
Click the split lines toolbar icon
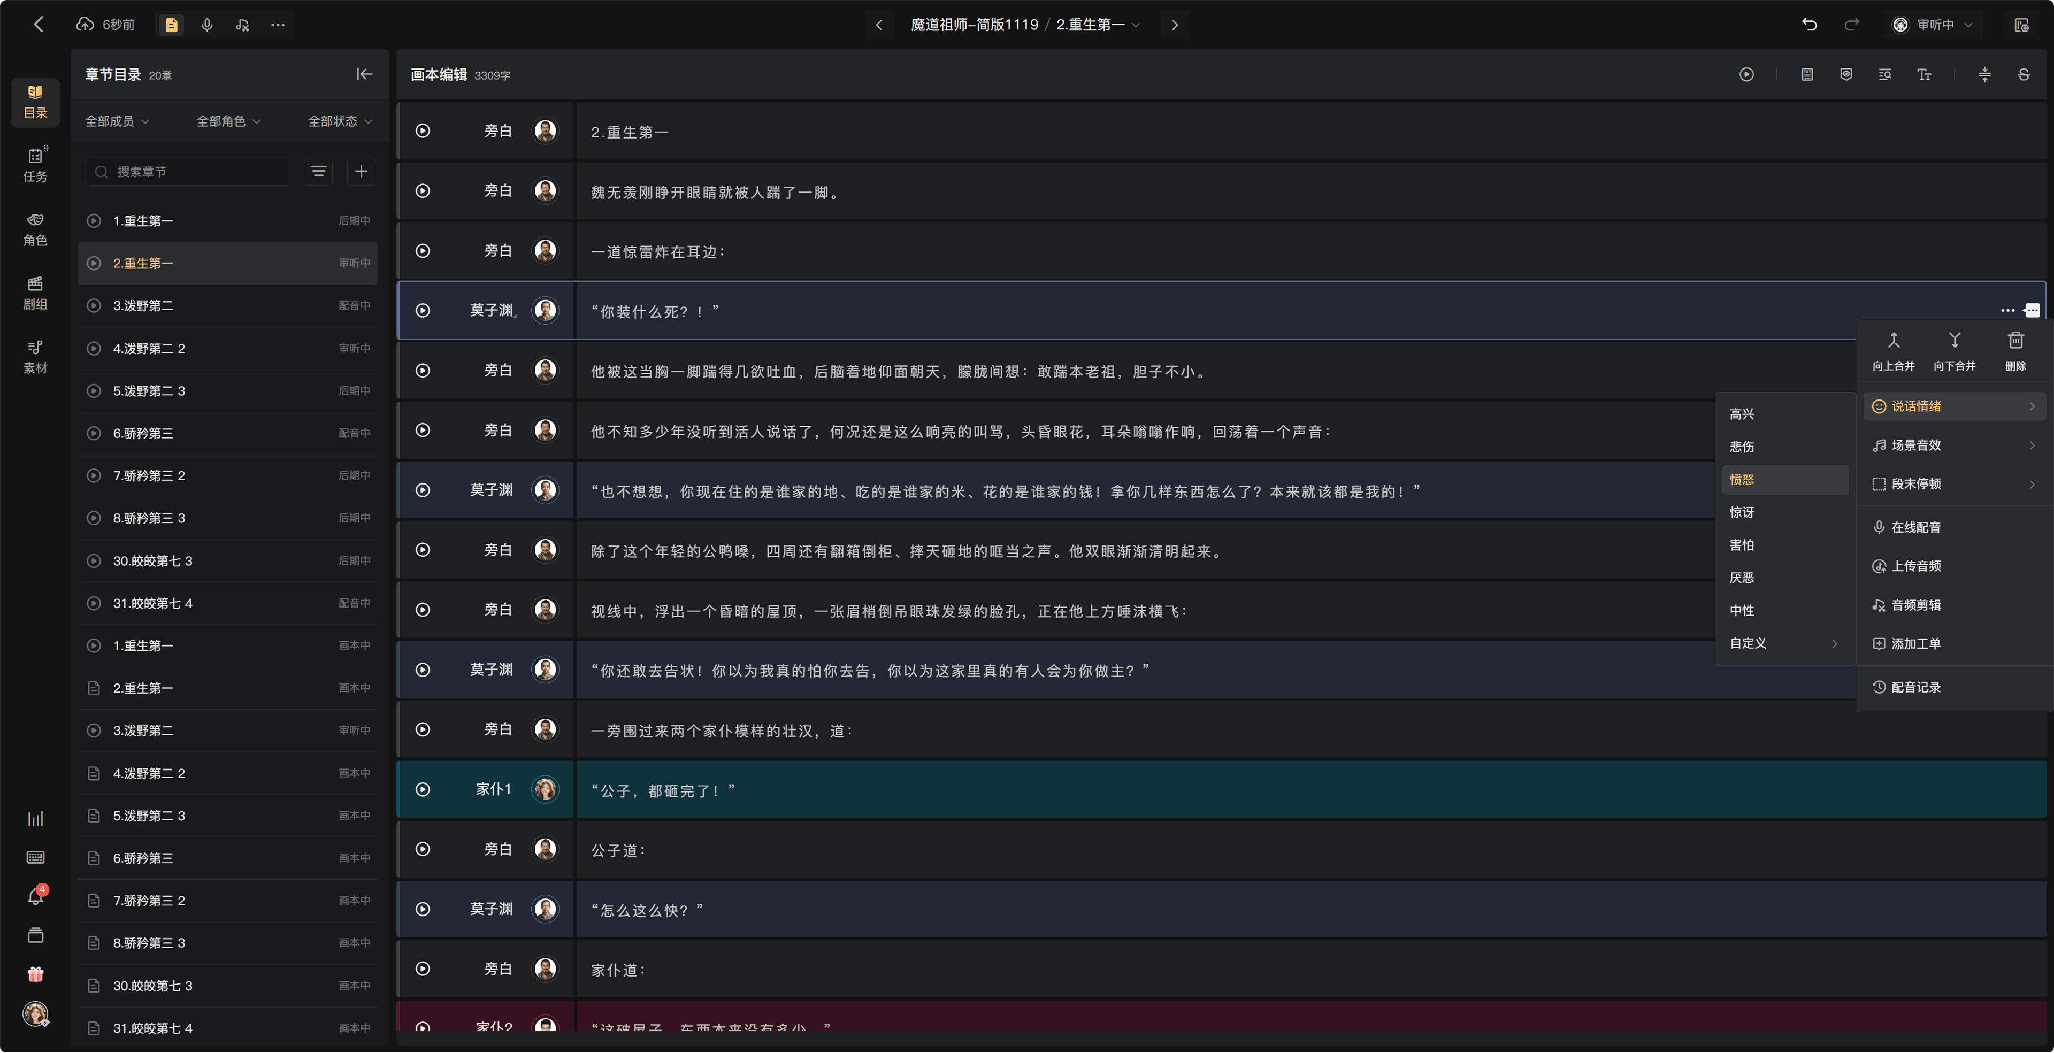tap(1984, 74)
